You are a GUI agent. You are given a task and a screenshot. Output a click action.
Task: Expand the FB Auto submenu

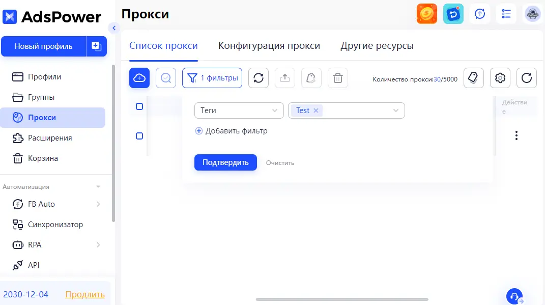tap(98, 204)
